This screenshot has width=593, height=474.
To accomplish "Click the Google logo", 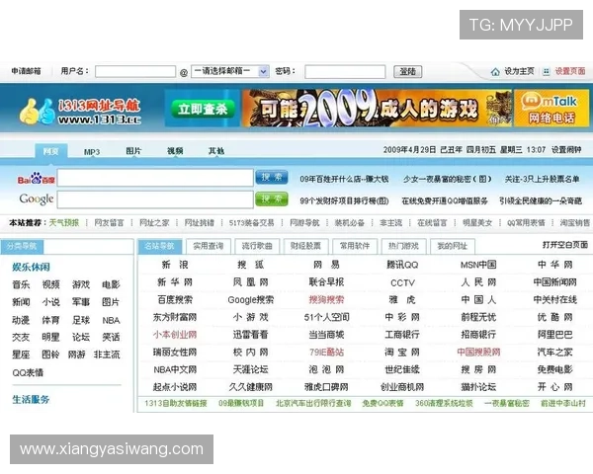I will 37,198.
